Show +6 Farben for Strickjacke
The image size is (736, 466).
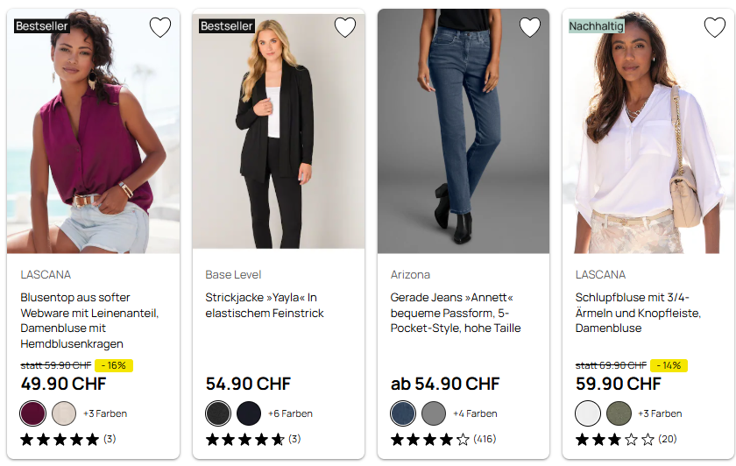[x=290, y=413]
